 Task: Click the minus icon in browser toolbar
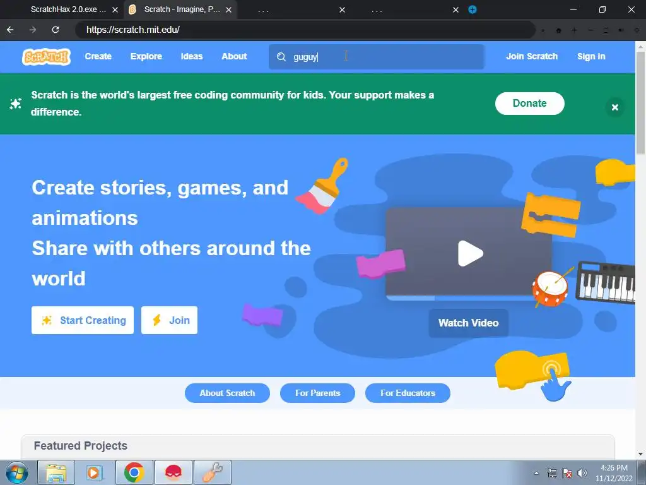click(590, 30)
